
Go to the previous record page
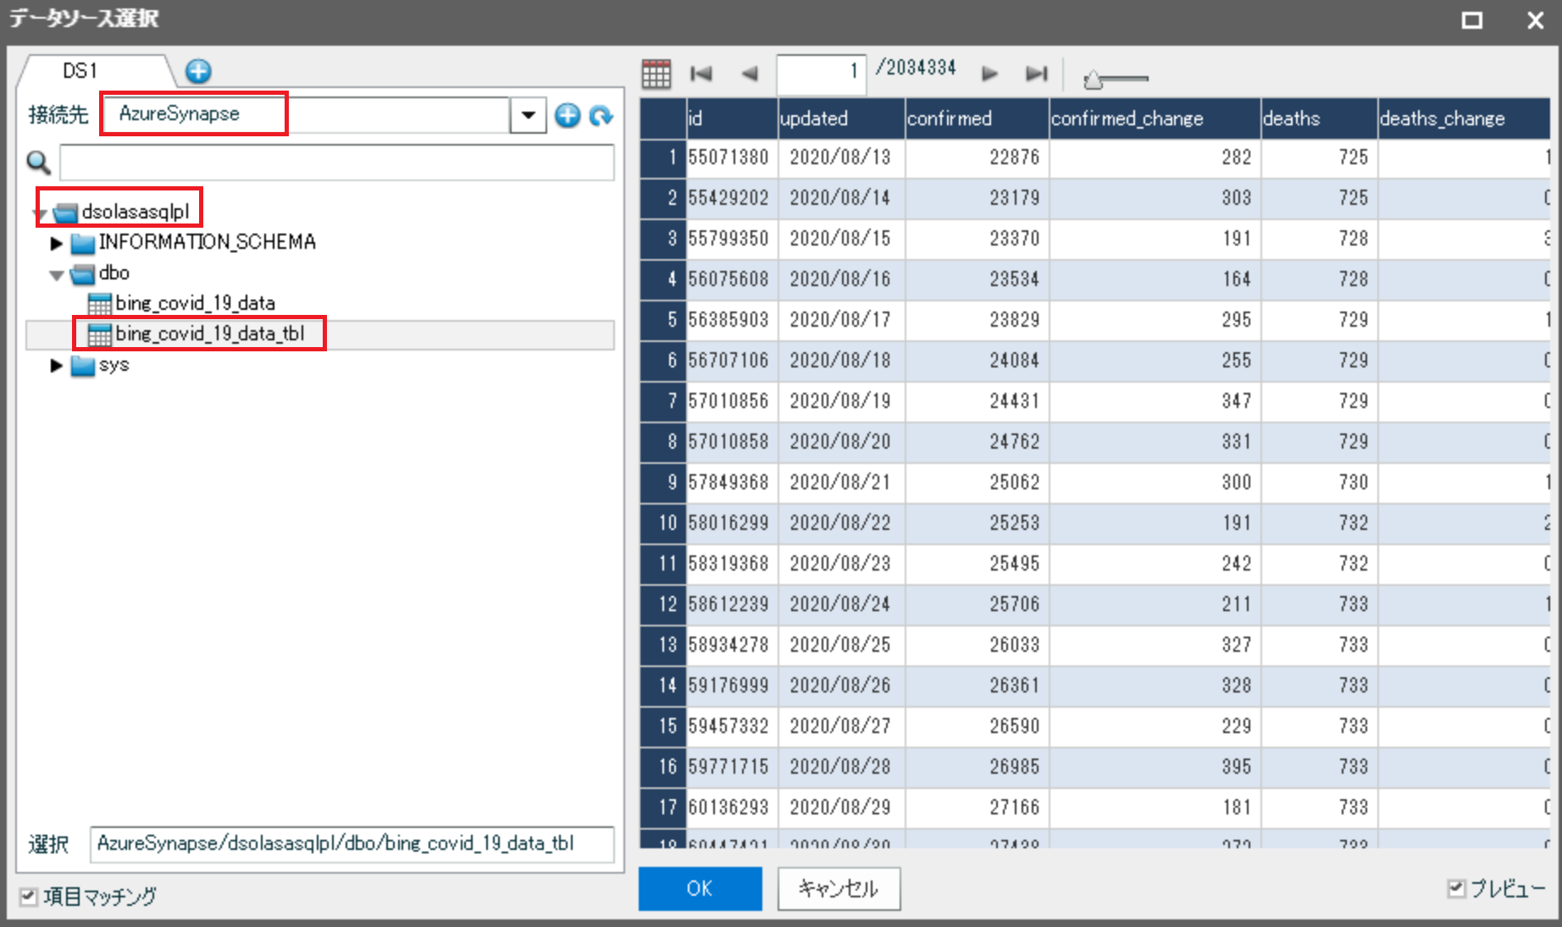point(749,74)
